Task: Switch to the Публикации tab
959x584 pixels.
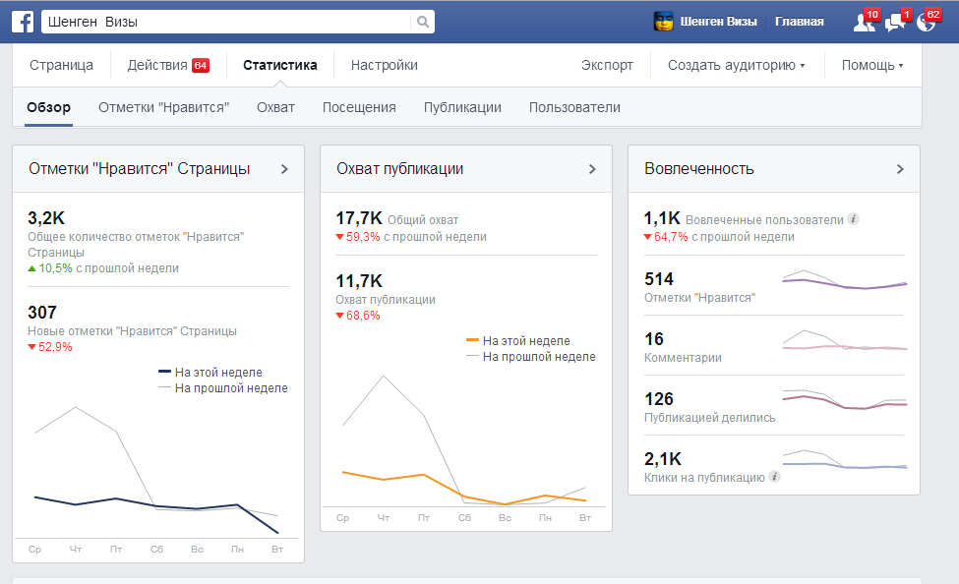Action: [x=462, y=107]
